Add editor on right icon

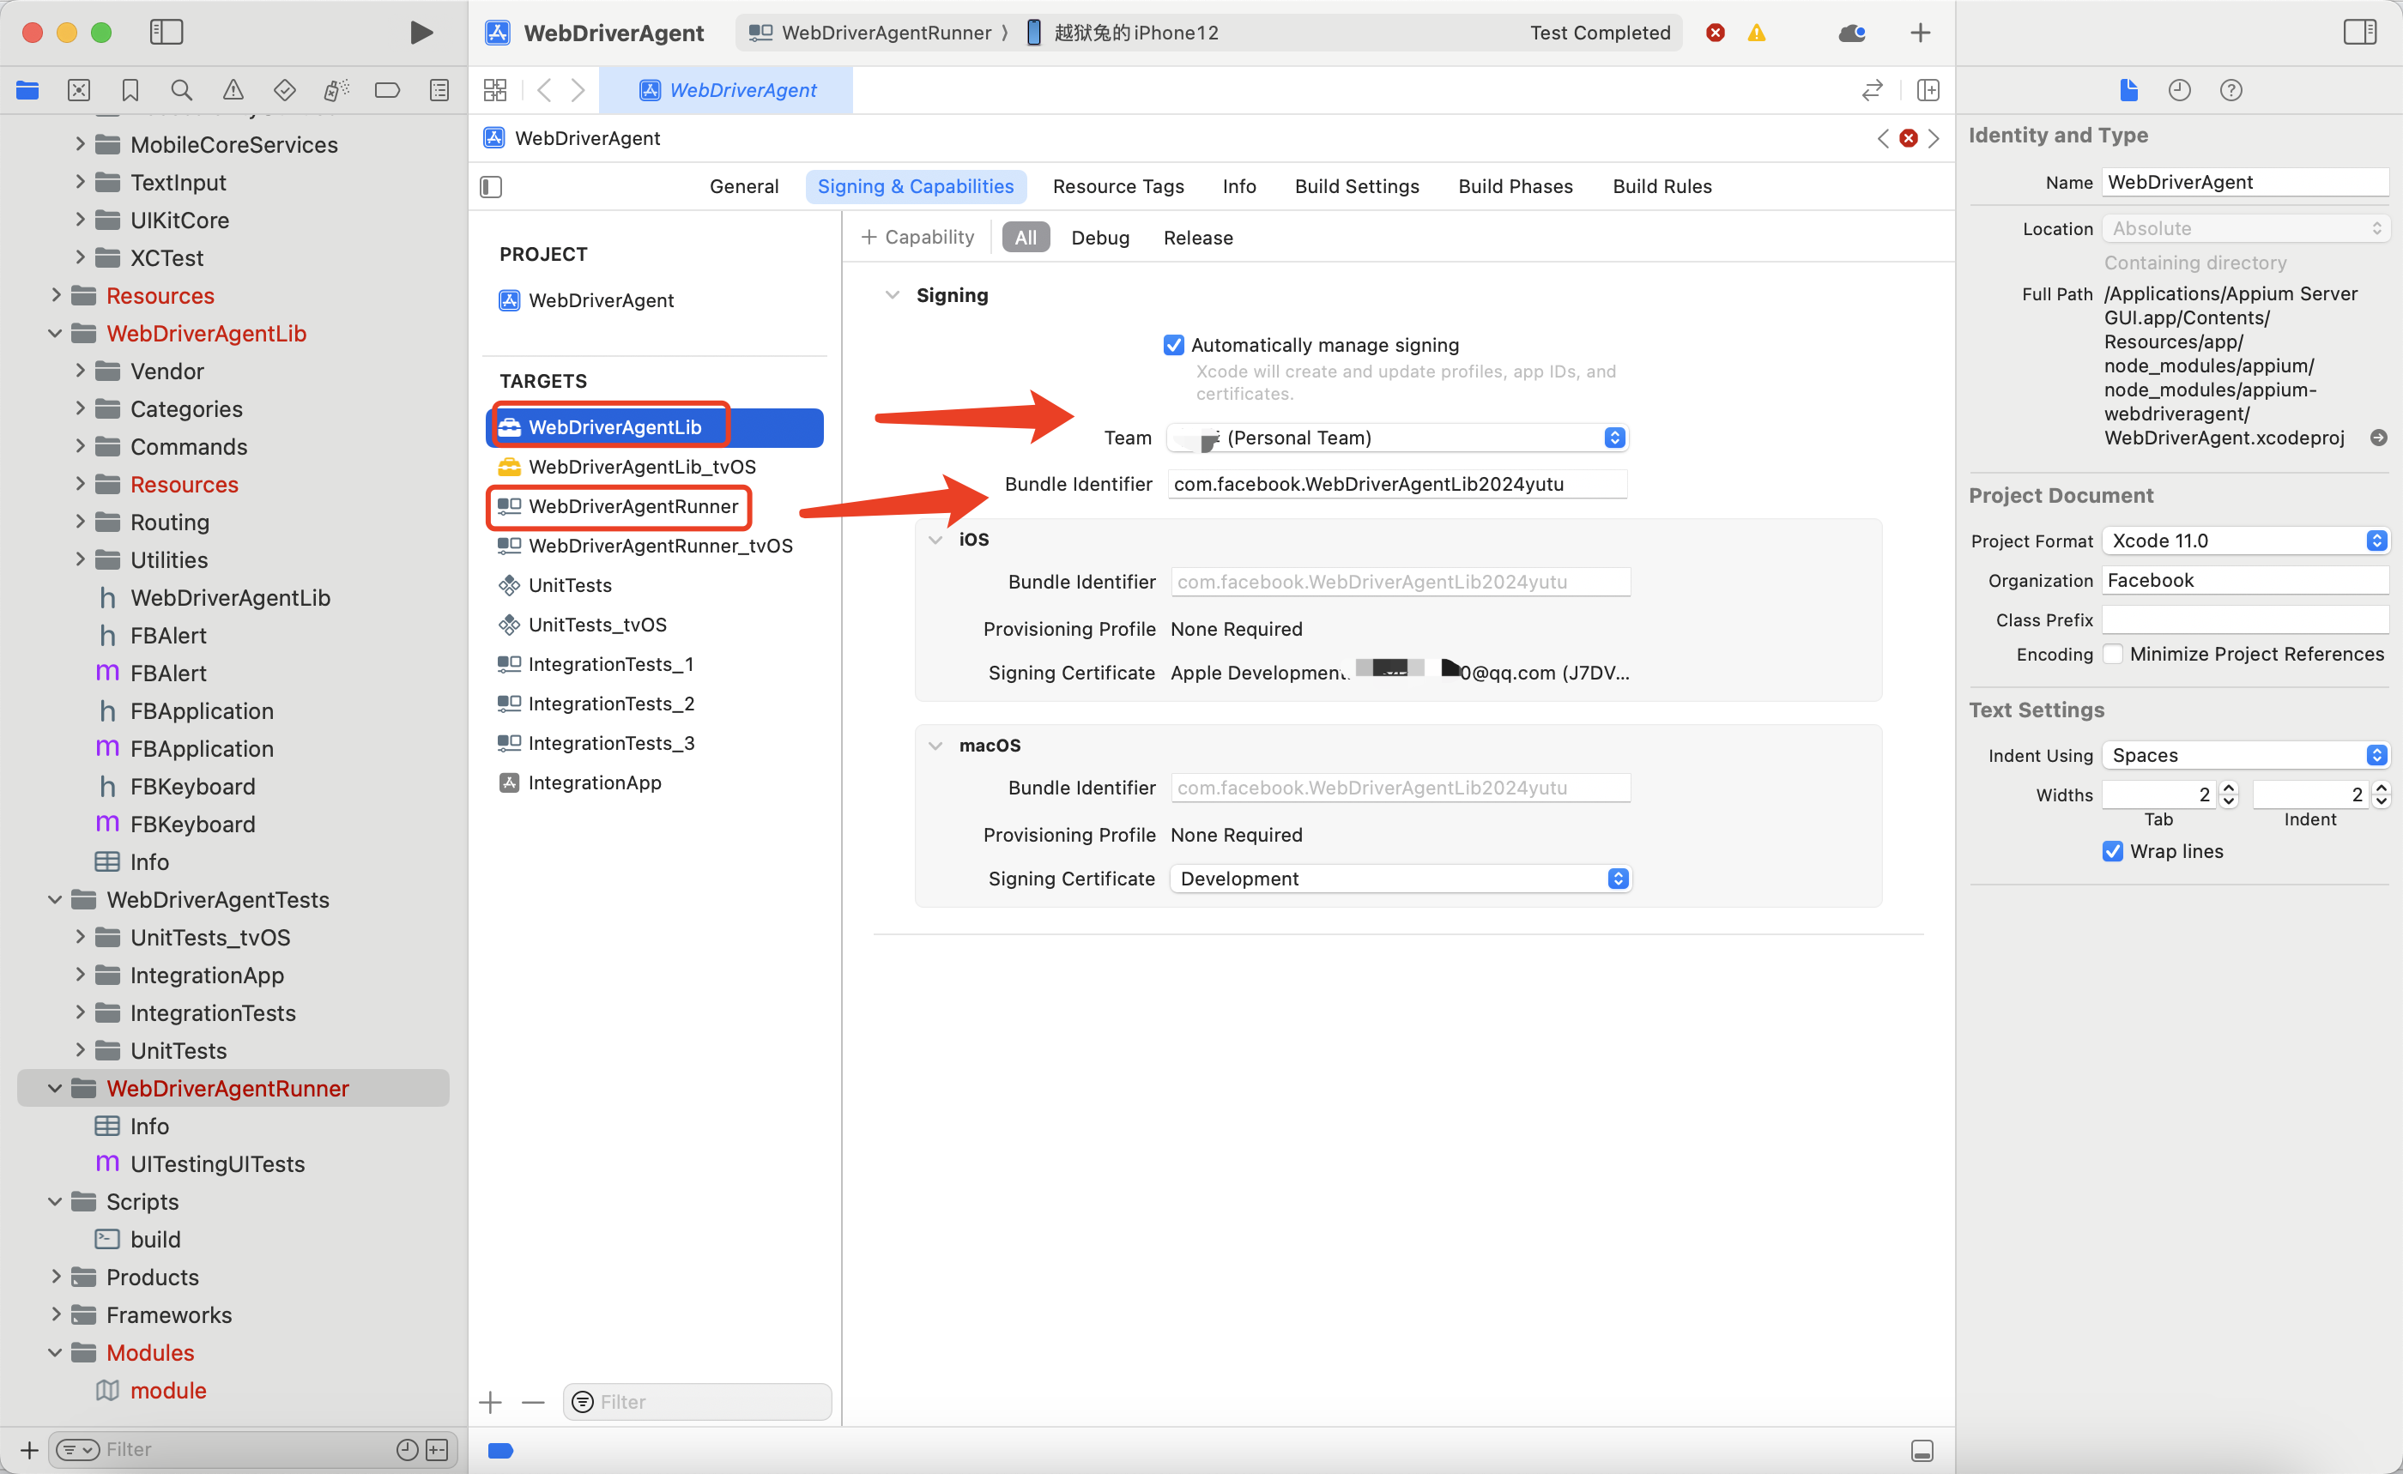pos(1928,91)
